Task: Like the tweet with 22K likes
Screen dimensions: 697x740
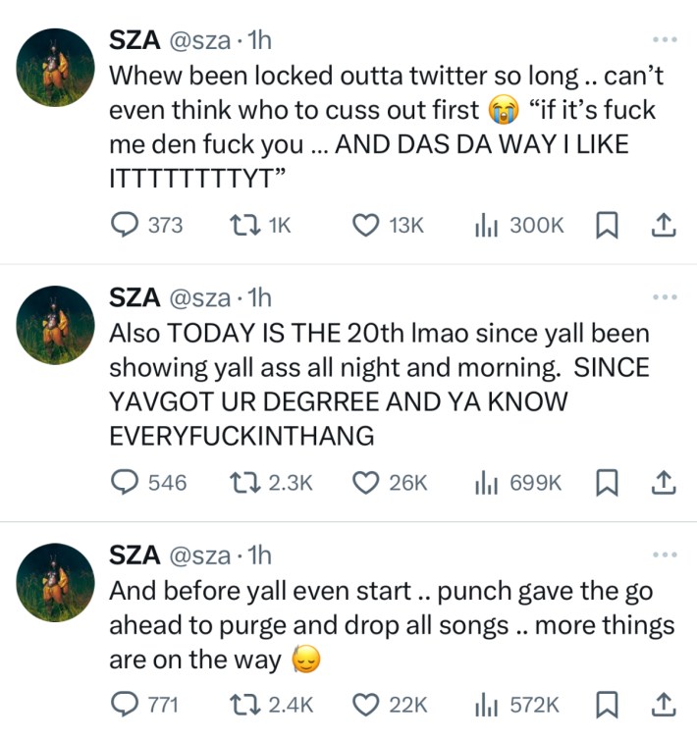Action: click(x=365, y=704)
